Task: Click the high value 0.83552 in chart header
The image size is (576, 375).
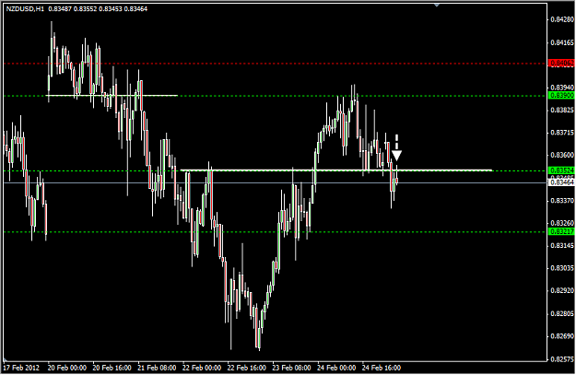Action: 85,9
